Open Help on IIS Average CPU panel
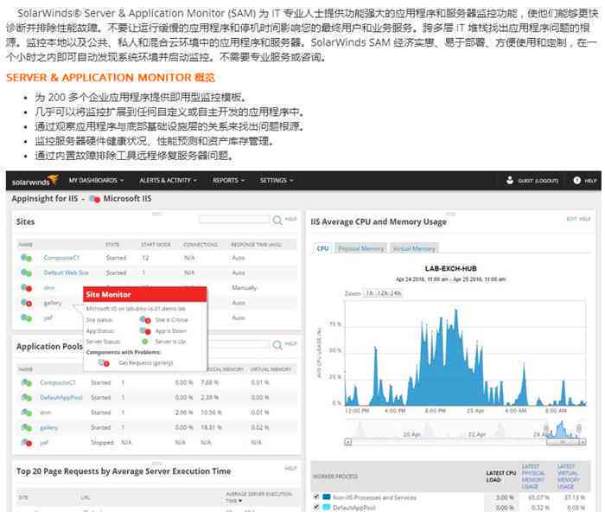605x519 pixels. pos(584,220)
